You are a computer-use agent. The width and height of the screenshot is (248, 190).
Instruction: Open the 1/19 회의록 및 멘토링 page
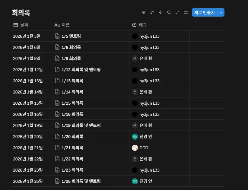pos(81,125)
